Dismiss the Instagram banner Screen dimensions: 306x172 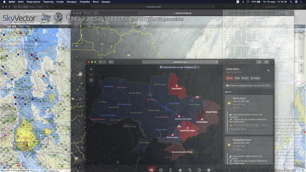click(x=198, y=67)
